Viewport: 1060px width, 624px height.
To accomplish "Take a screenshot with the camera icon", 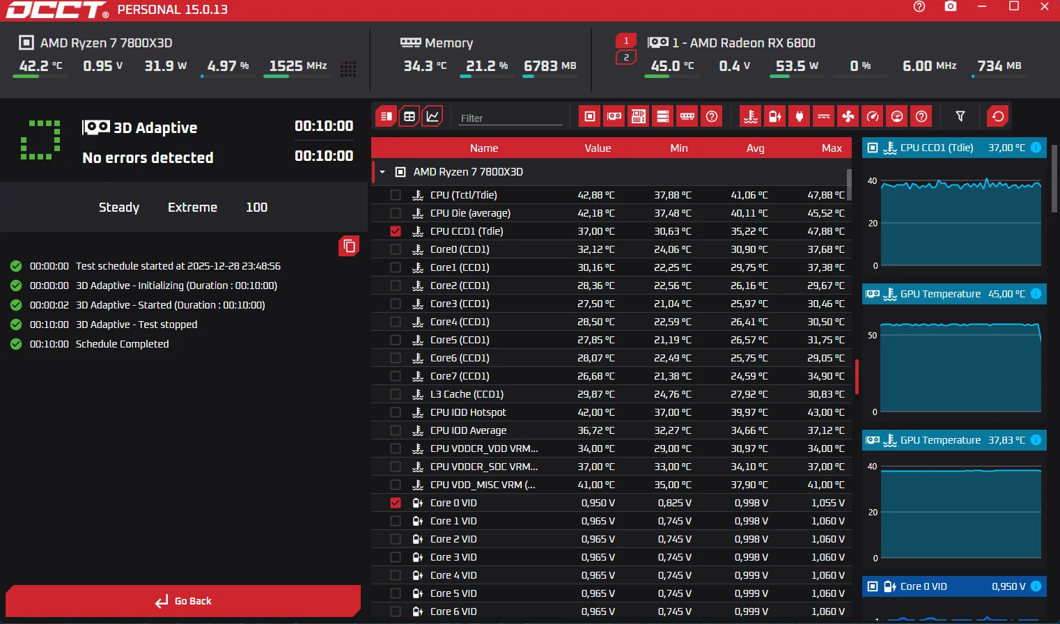I will coord(951,6).
